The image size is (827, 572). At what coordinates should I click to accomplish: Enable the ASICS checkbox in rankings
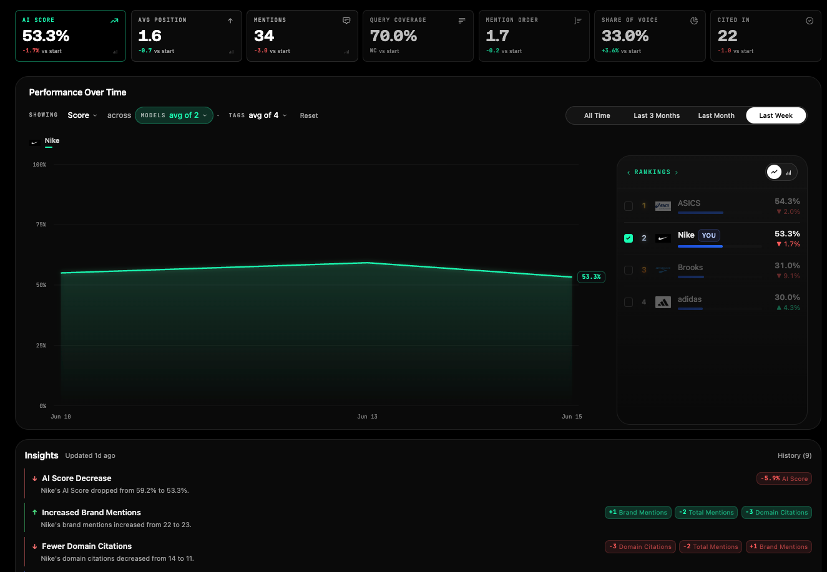click(x=629, y=206)
